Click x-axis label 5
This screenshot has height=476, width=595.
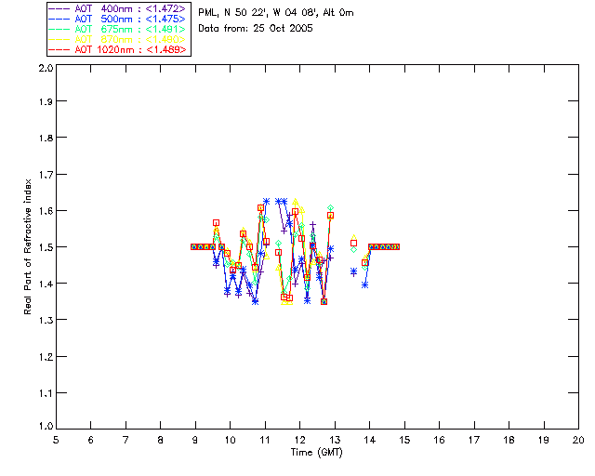56,440
